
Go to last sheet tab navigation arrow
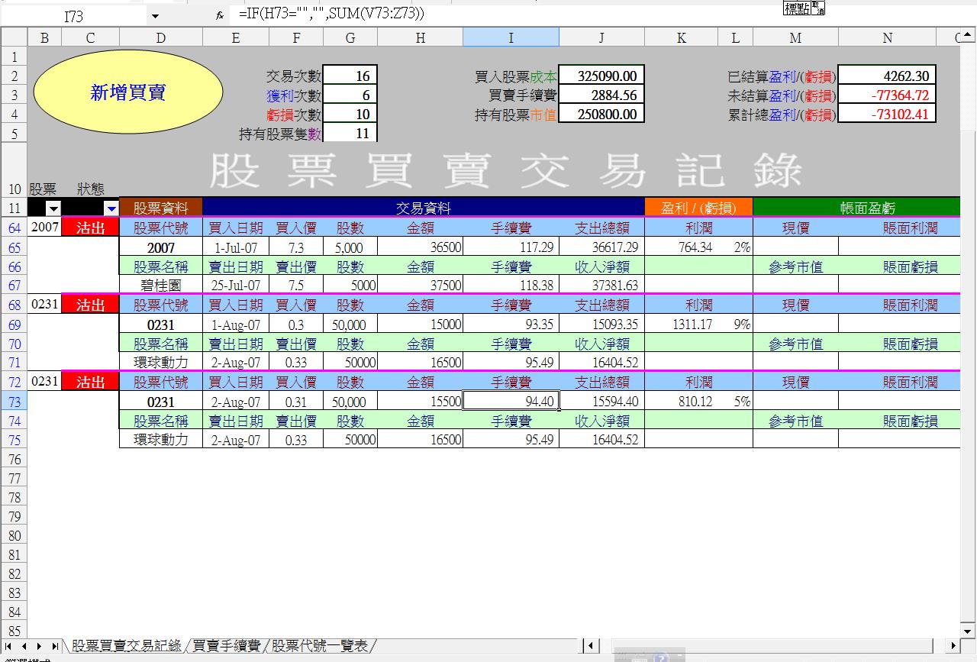click(x=55, y=646)
